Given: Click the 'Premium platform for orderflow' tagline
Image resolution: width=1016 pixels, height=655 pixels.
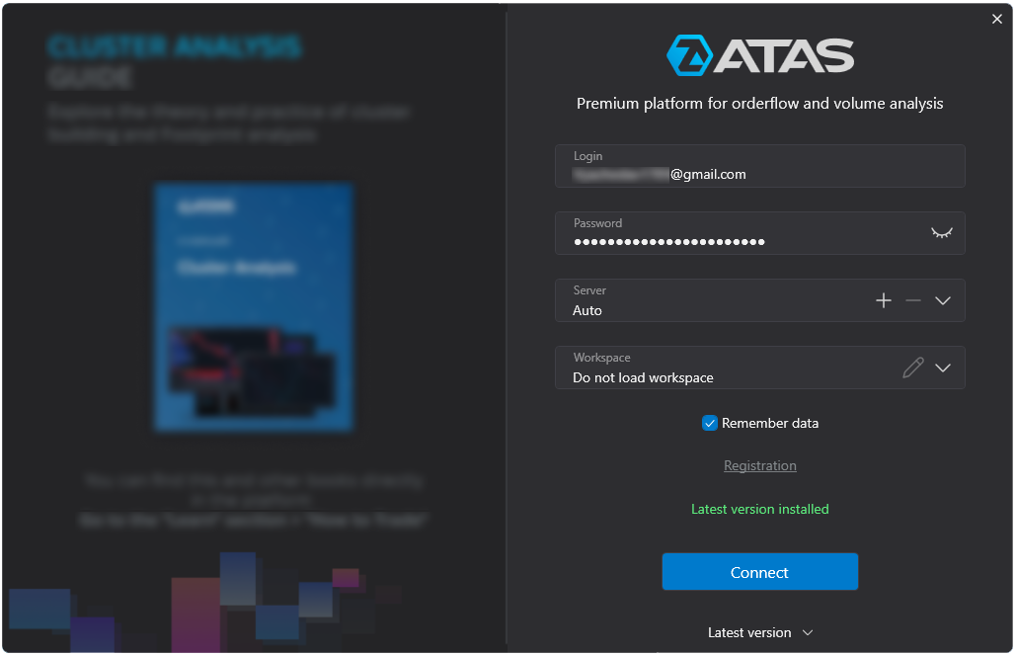Looking at the screenshot, I should pos(760,104).
